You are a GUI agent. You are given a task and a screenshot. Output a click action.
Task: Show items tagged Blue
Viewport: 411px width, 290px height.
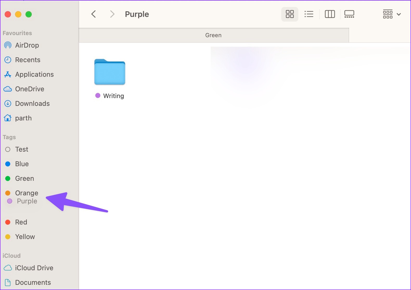(22, 164)
